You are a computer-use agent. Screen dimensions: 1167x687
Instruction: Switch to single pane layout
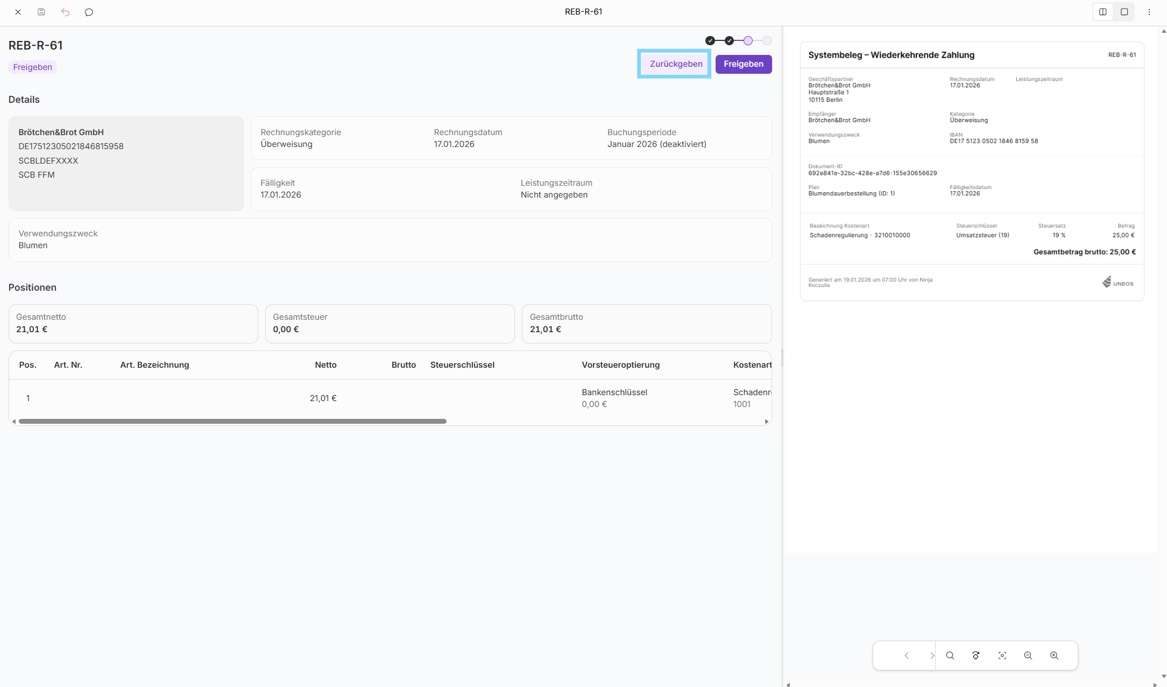click(1124, 12)
